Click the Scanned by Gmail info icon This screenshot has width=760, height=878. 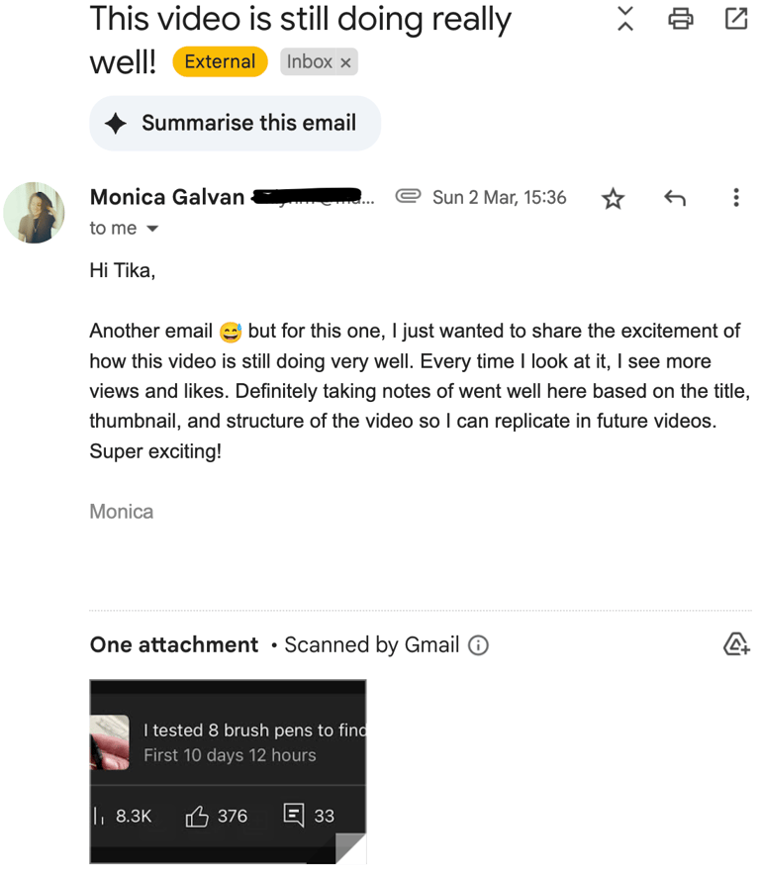click(x=478, y=646)
